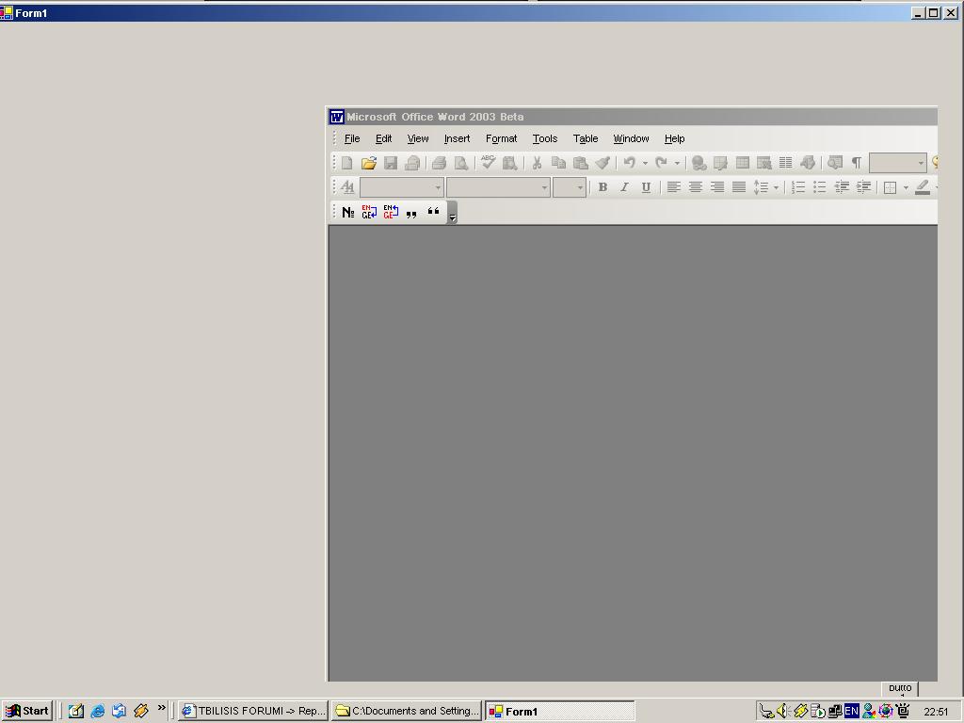Center align text
This screenshot has height=723, width=964.
coord(696,187)
